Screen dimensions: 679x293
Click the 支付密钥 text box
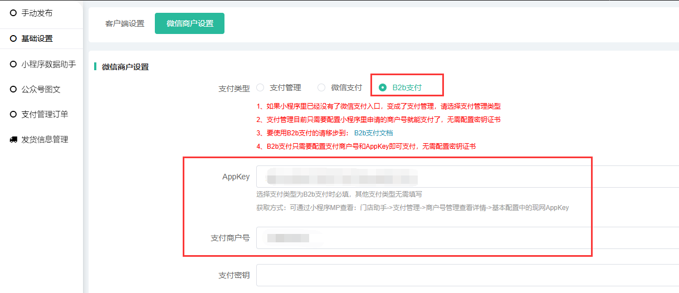click(468, 275)
